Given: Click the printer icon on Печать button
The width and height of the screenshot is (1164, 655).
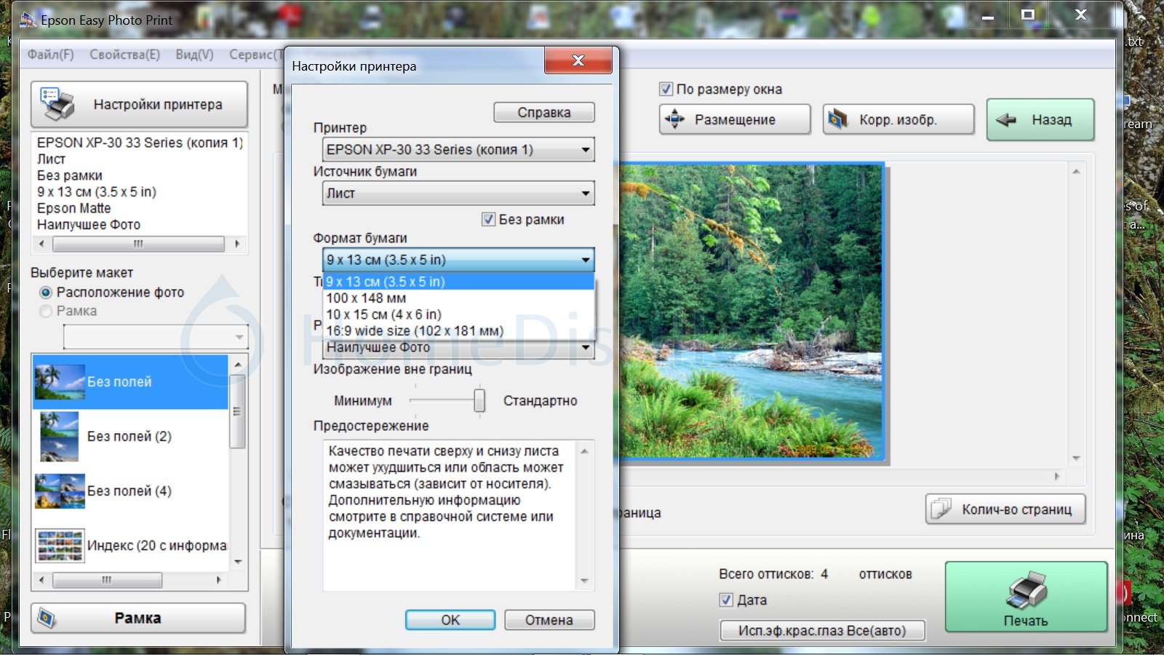Looking at the screenshot, I should 1027,590.
